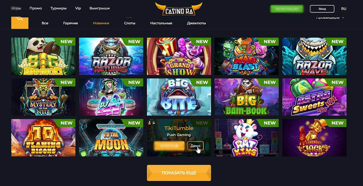Click the ПОКАЗАТЬ ЕЩЕ button

179,173
